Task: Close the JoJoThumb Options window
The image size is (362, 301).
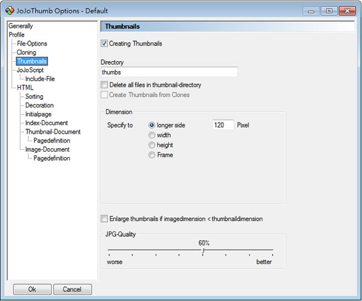Action: [348, 11]
